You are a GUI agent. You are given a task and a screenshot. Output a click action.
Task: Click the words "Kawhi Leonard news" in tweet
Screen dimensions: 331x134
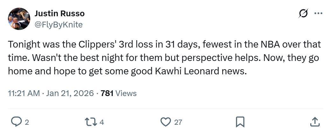point(201,71)
